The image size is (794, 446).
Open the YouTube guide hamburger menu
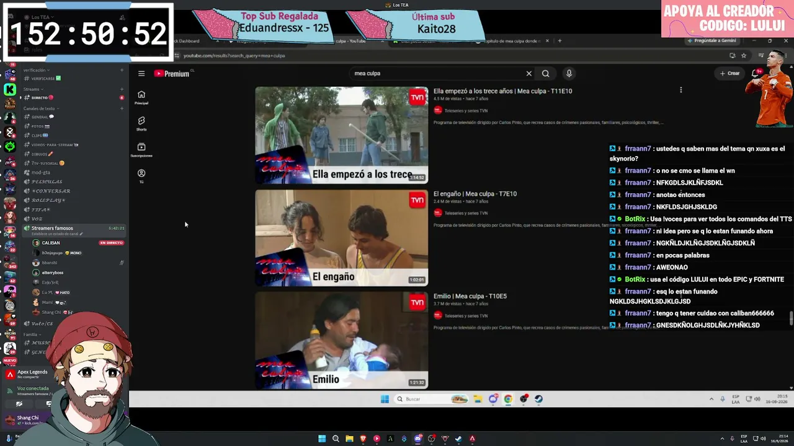click(x=141, y=74)
